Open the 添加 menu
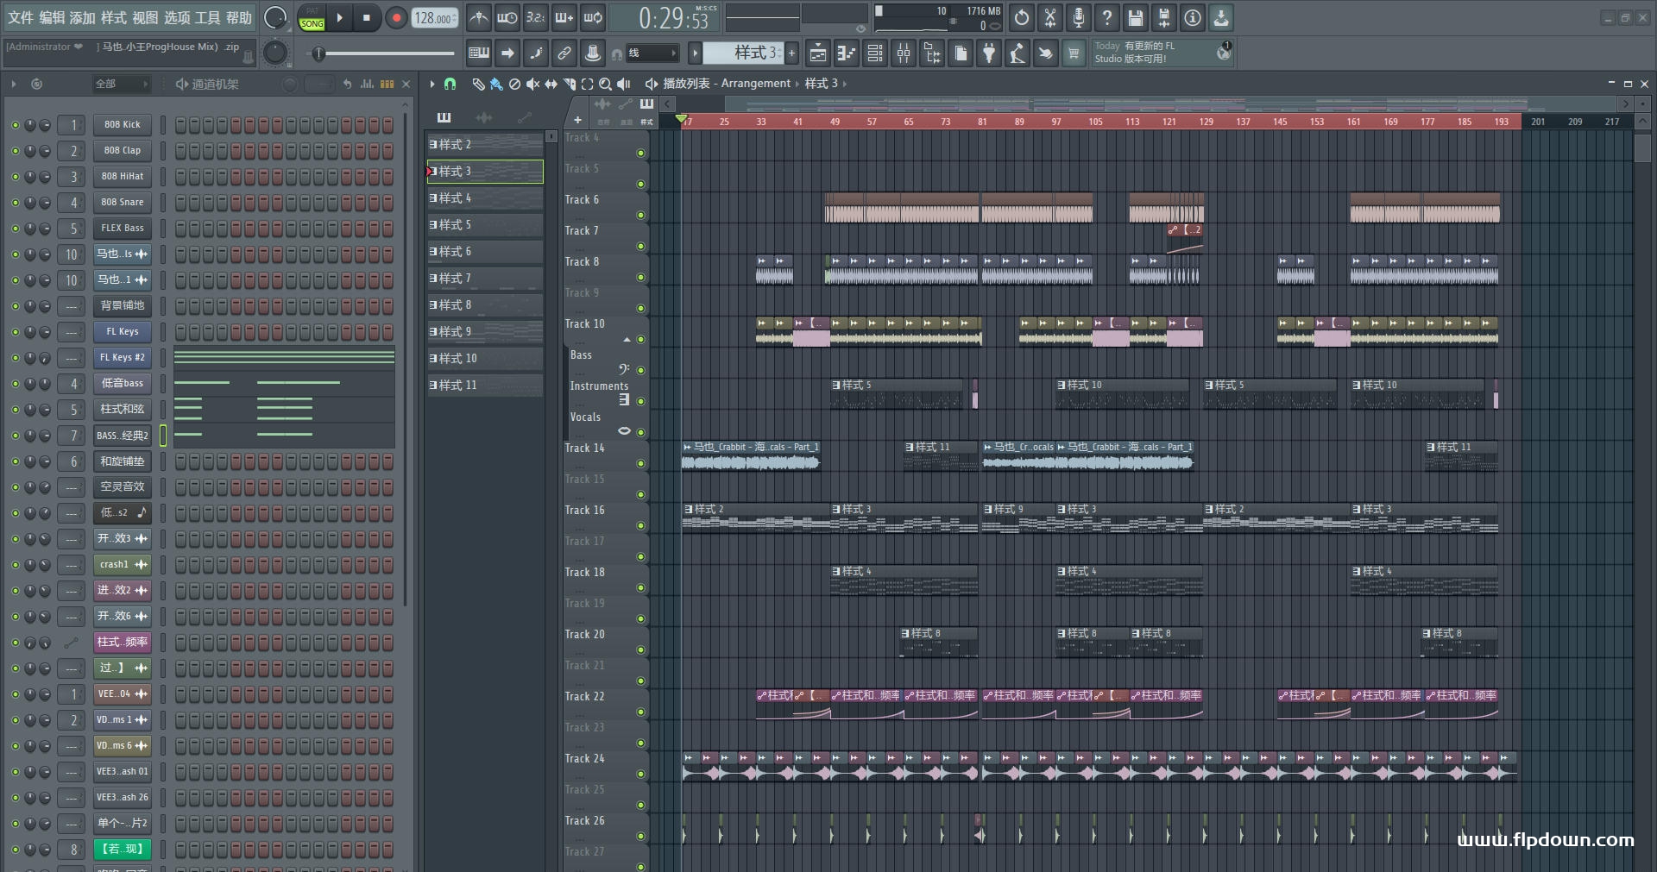1657x872 pixels. tap(83, 17)
